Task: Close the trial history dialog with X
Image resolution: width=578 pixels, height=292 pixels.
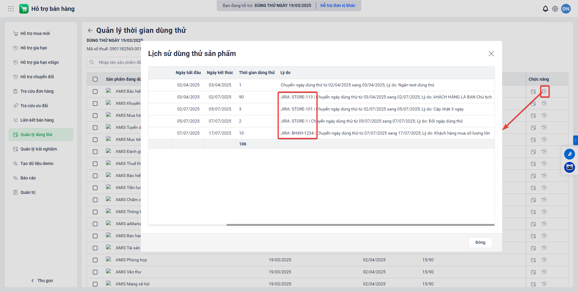Action: (491, 54)
